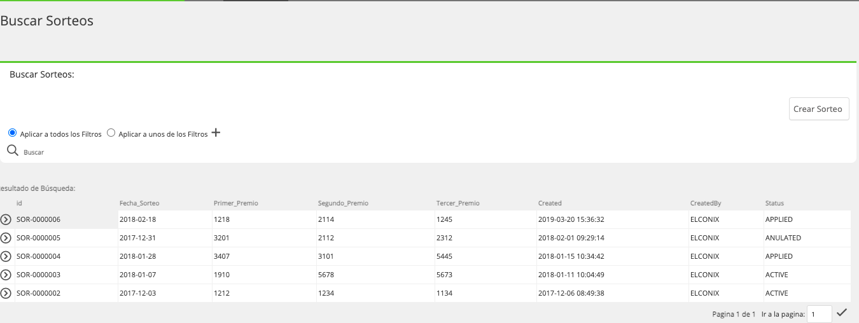The width and height of the screenshot is (859, 323).
Task: Sort by the id column header
Action: click(x=19, y=203)
